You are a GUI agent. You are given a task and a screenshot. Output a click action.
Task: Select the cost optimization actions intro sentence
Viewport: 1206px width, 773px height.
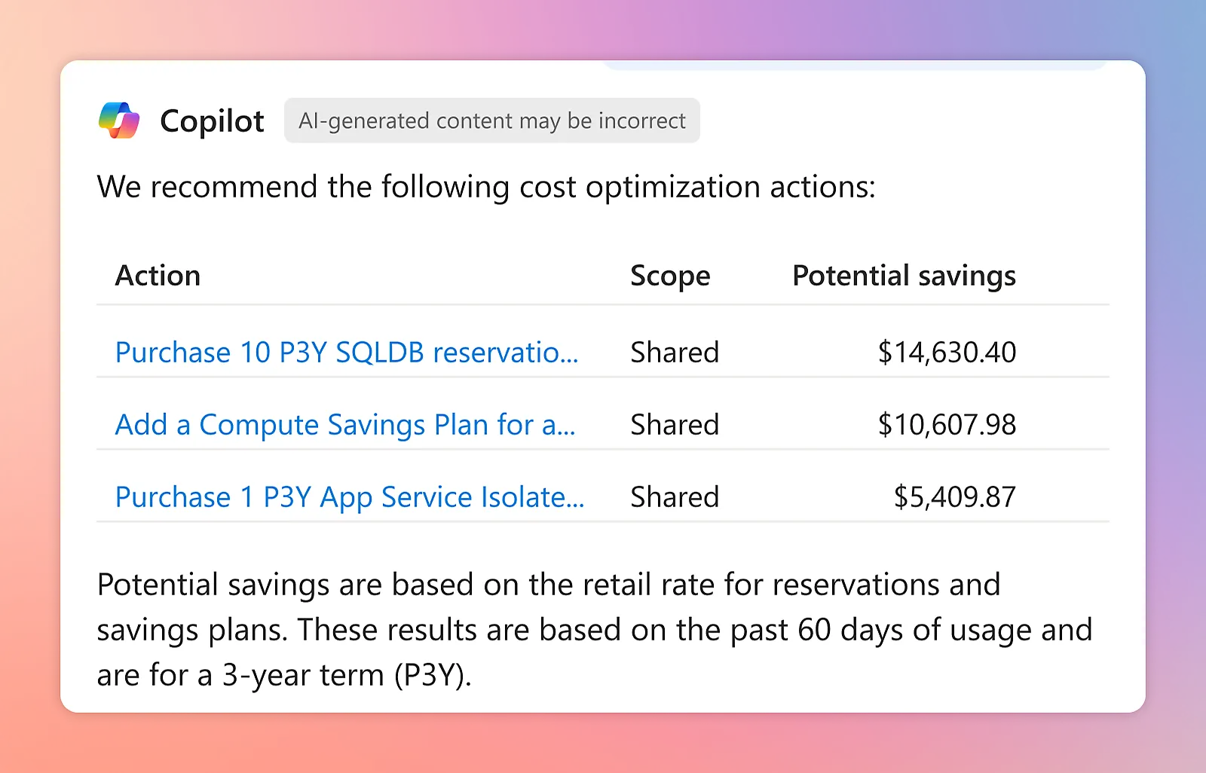click(x=486, y=187)
